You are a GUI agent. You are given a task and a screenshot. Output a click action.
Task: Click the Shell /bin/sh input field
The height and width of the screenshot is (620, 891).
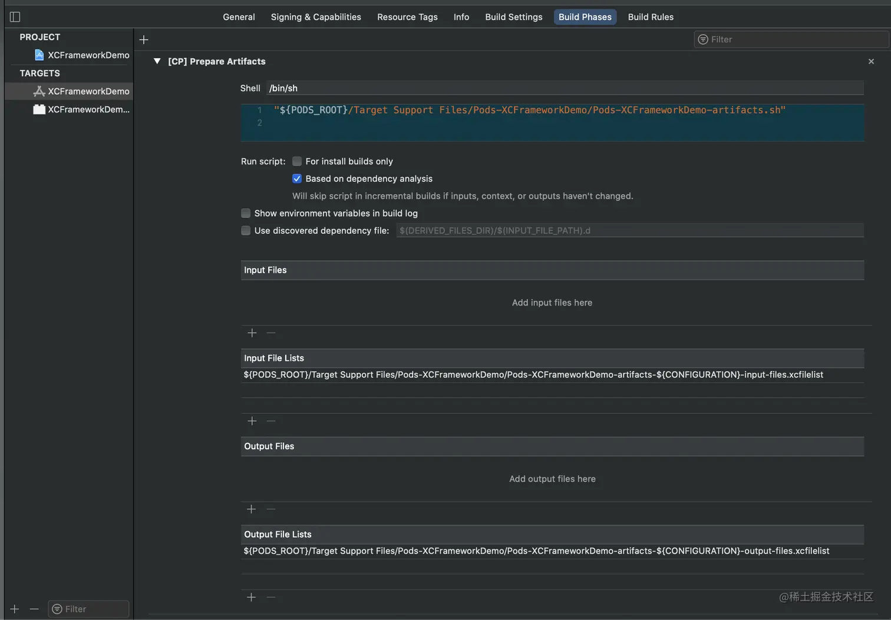click(565, 88)
